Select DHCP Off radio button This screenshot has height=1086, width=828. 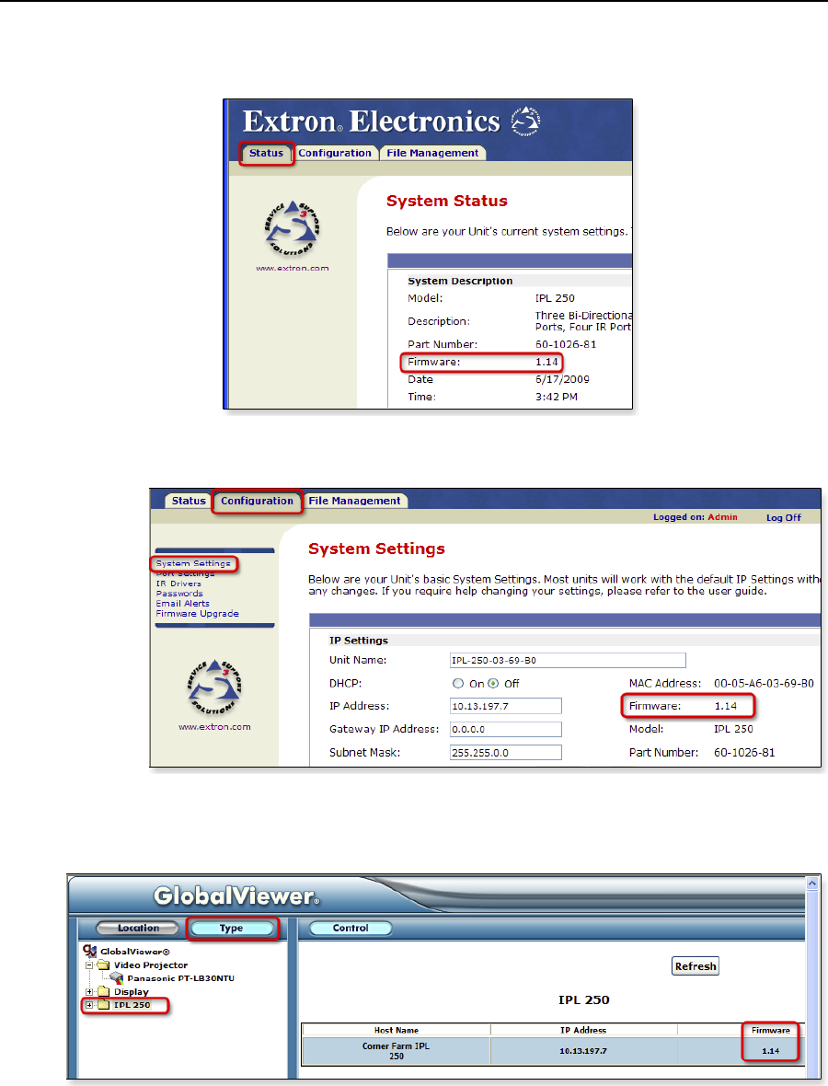493,684
